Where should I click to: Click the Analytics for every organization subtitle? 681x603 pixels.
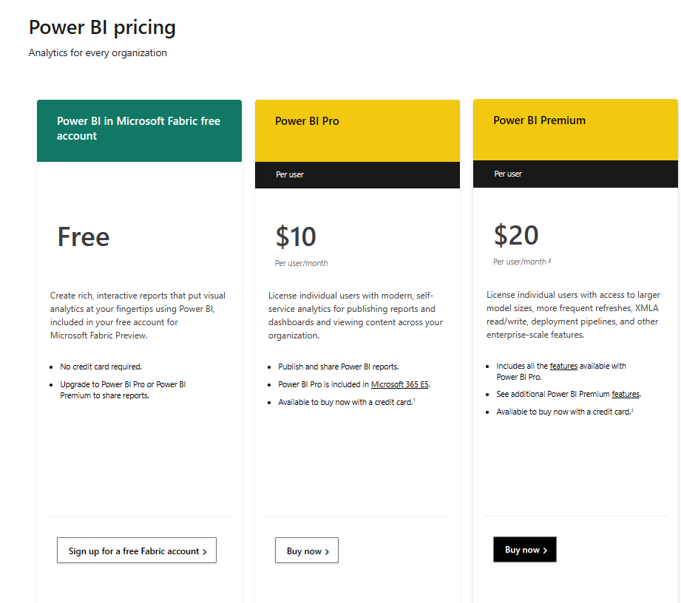[98, 53]
